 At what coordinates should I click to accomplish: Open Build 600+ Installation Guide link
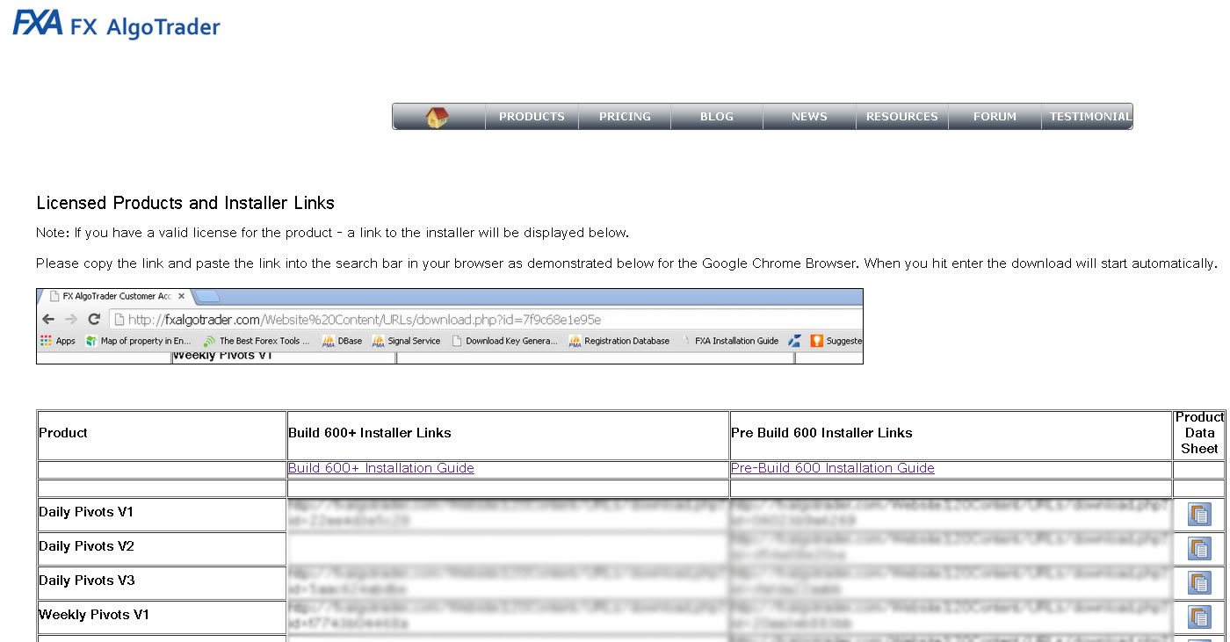coord(381,469)
